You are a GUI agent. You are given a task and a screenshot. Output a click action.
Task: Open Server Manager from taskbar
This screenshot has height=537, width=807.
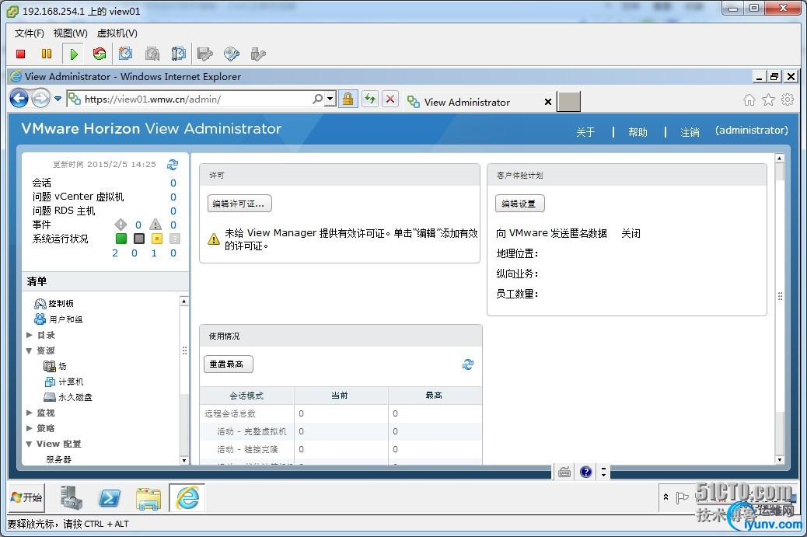coord(71,498)
